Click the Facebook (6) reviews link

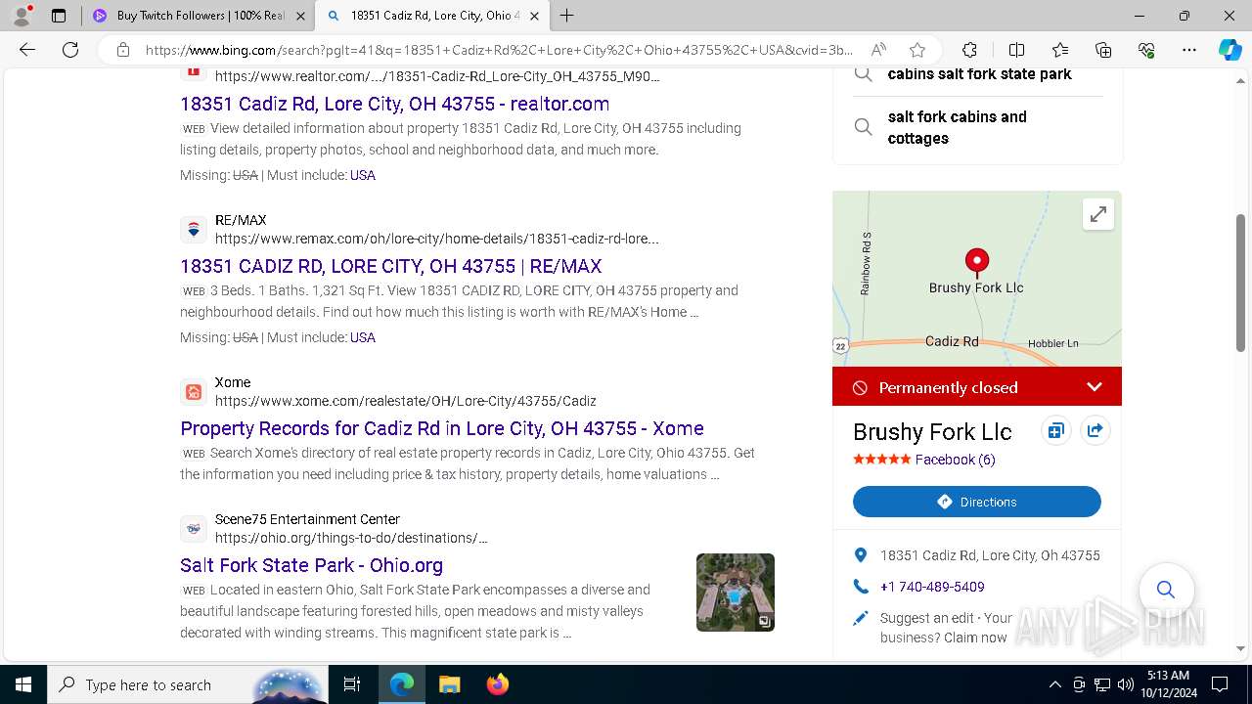click(955, 460)
